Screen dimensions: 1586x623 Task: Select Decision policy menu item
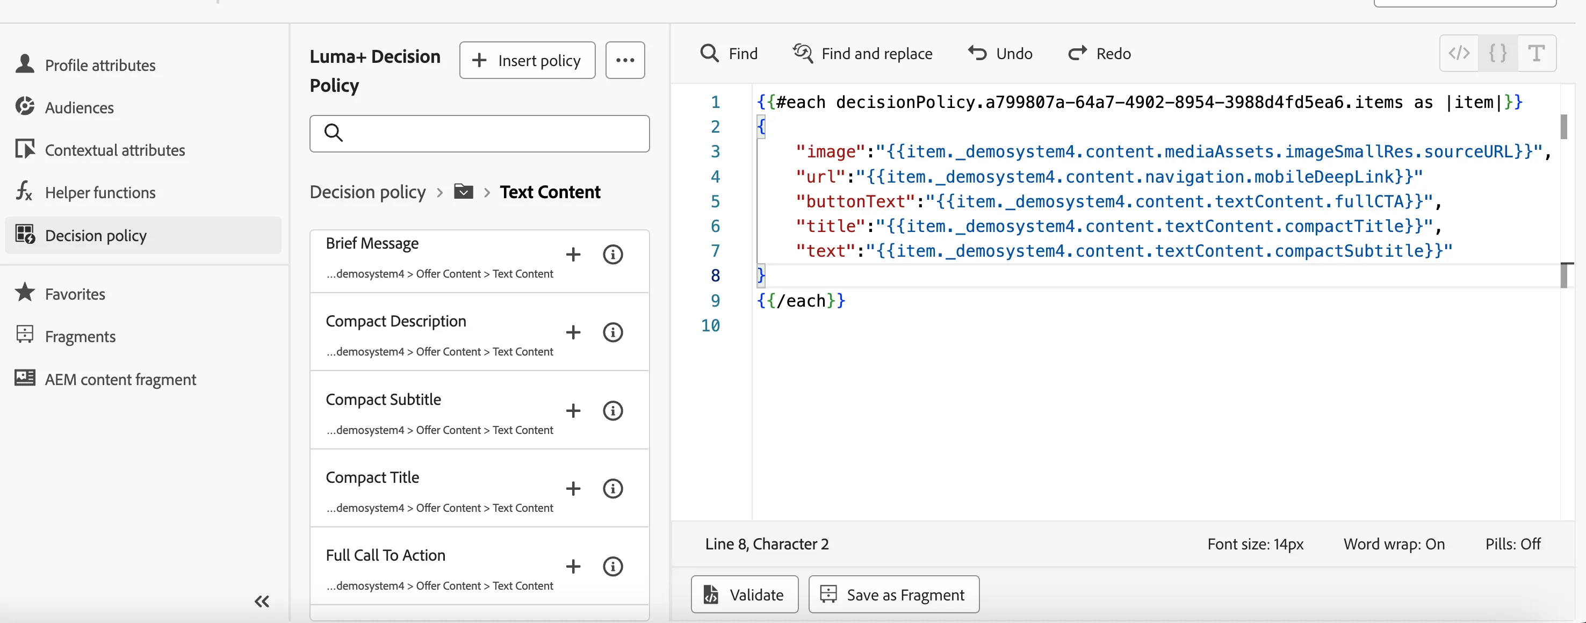(x=143, y=235)
